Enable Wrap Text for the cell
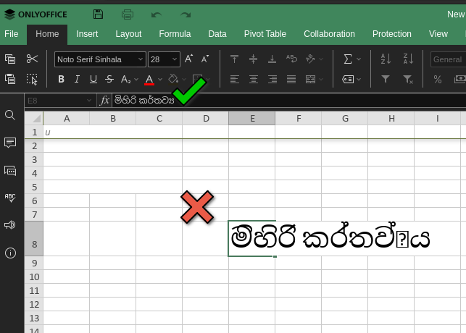 [291, 59]
